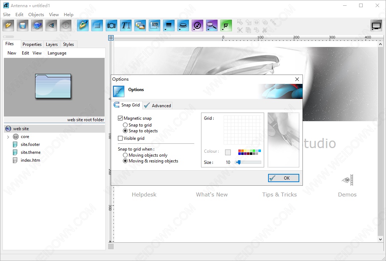Open the Site menu
386x261 pixels.
click(7, 15)
